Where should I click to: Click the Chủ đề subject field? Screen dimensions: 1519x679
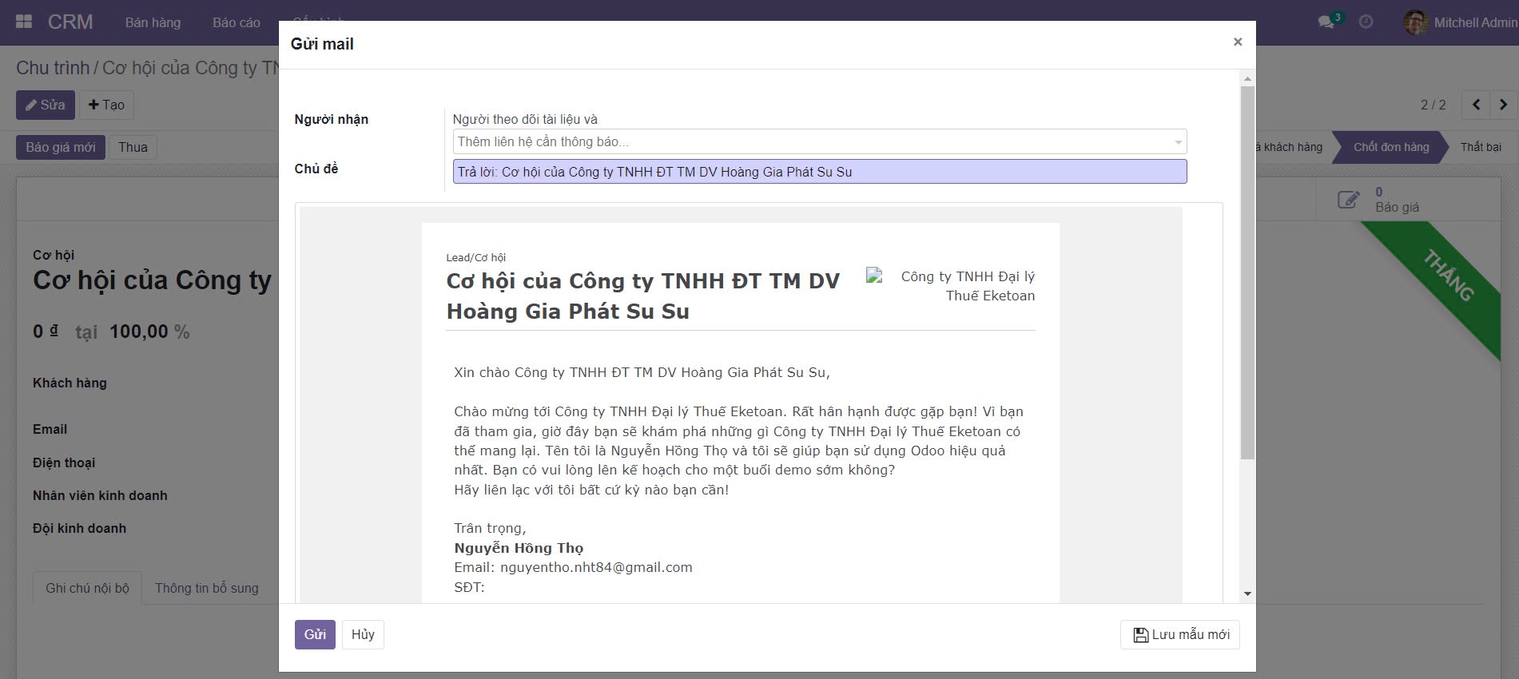point(819,172)
